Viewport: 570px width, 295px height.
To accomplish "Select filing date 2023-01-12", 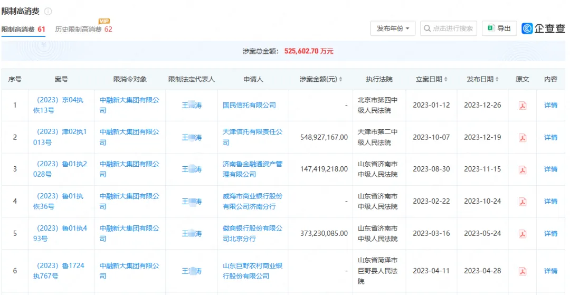I will (x=432, y=106).
